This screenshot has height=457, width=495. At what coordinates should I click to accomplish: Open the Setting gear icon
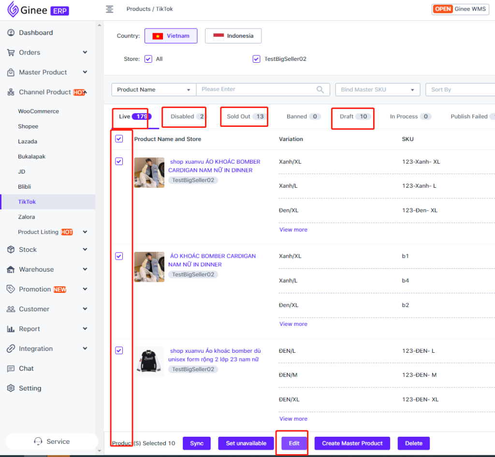tap(11, 388)
